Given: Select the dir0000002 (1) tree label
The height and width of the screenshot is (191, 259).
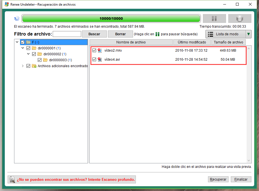Looking at the screenshot, I should click(55, 54).
